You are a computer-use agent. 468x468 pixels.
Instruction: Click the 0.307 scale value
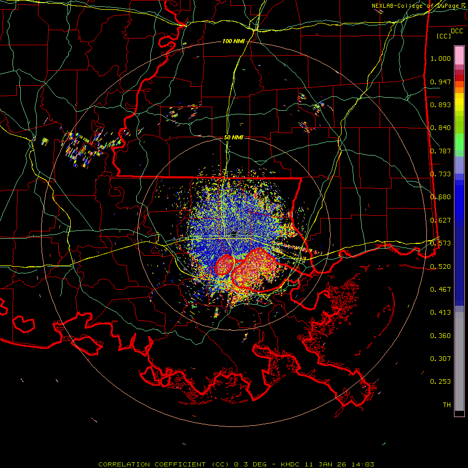440,359
